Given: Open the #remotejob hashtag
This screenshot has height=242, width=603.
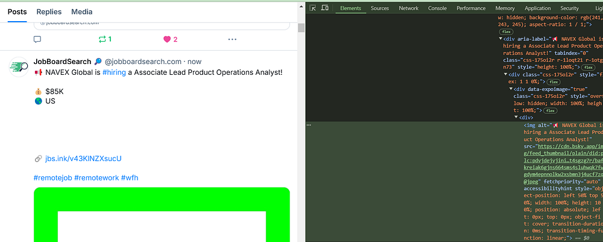Looking at the screenshot, I should pyautogui.click(x=52, y=178).
